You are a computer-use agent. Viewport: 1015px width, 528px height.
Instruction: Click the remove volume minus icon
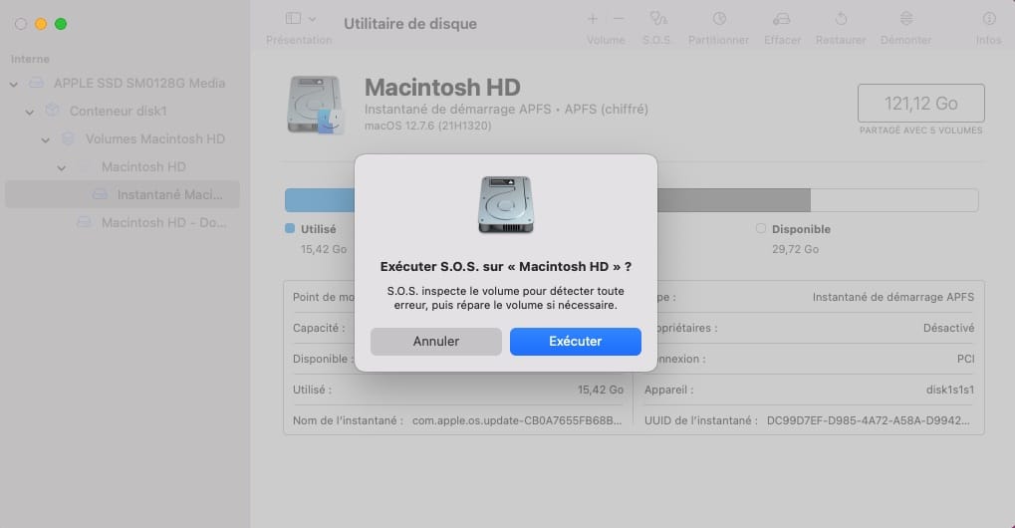(x=619, y=19)
